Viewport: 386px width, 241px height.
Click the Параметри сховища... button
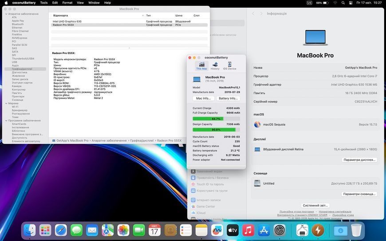pos(359,194)
